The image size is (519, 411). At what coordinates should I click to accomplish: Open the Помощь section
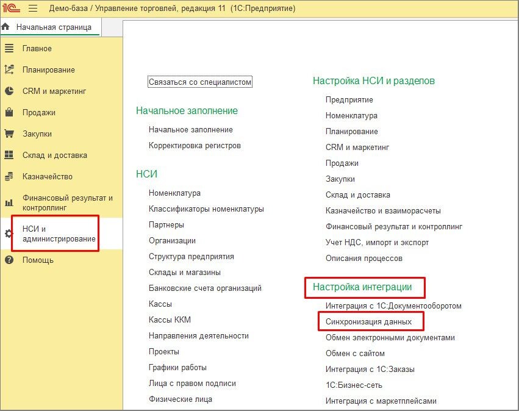(x=38, y=260)
